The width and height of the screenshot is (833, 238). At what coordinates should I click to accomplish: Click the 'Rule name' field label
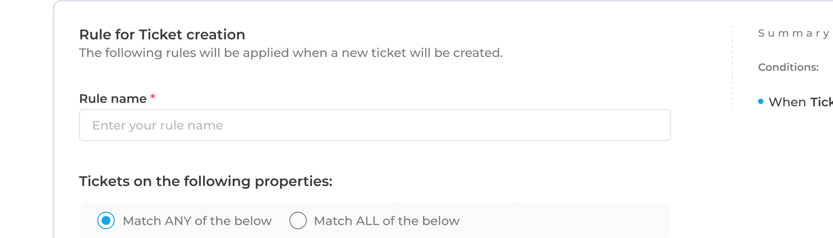113,99
